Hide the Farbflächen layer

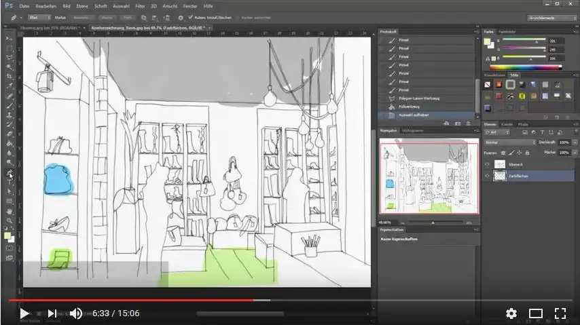[487, 176]
